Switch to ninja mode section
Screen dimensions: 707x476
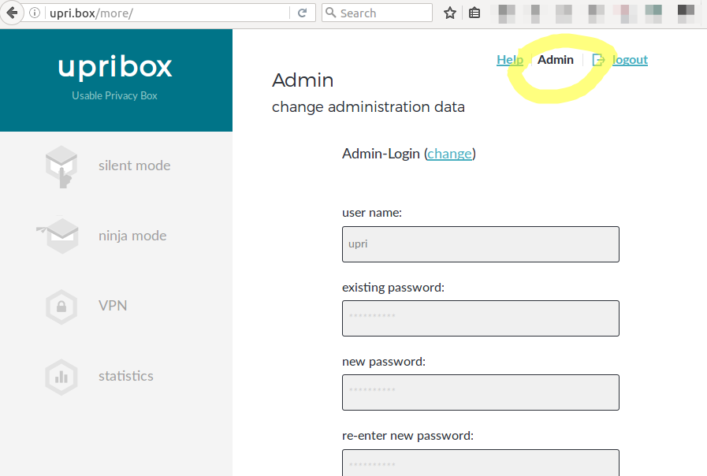click(x=132, y=236)
